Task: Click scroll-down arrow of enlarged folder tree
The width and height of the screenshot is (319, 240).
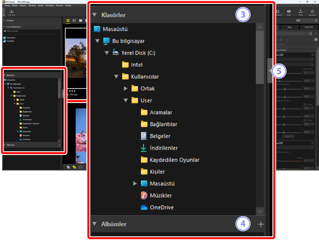Action: tap(260, 211)
